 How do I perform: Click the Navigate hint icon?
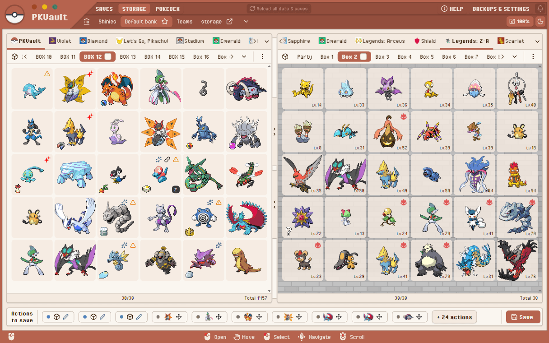[302, 337]
